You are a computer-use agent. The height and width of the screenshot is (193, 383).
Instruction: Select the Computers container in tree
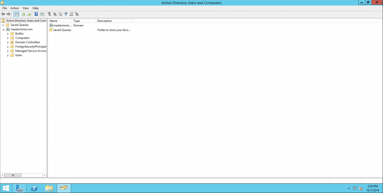click(x=22, y=38)
